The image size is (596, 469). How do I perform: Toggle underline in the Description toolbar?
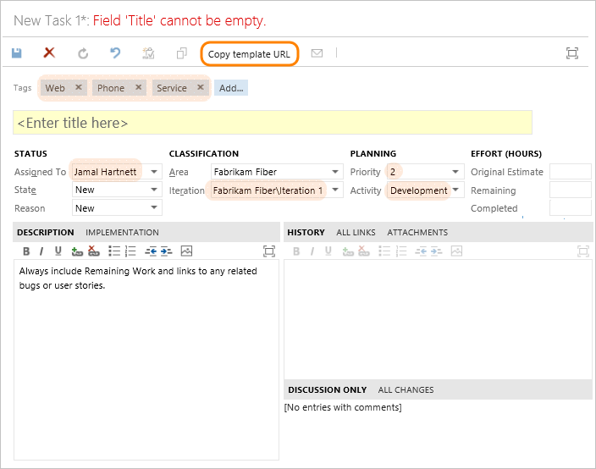tap(58, 251)
